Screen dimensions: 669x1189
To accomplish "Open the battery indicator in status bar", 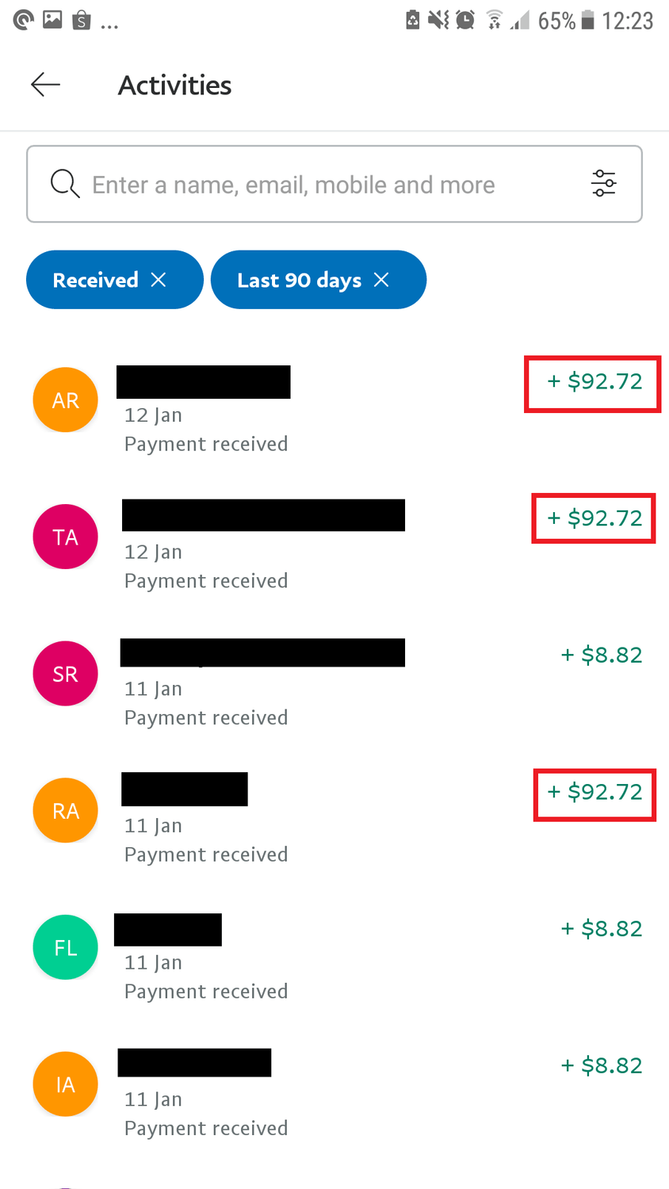I will pos(587,20).
